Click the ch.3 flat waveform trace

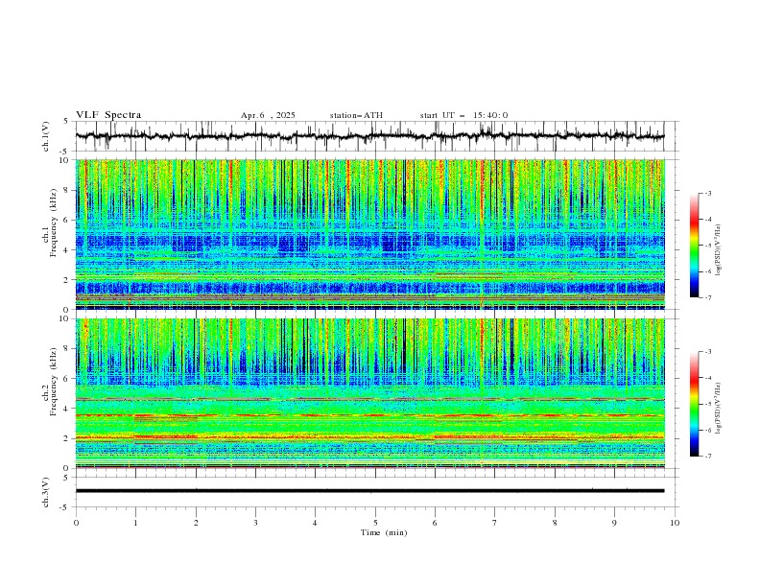(369, 491)
